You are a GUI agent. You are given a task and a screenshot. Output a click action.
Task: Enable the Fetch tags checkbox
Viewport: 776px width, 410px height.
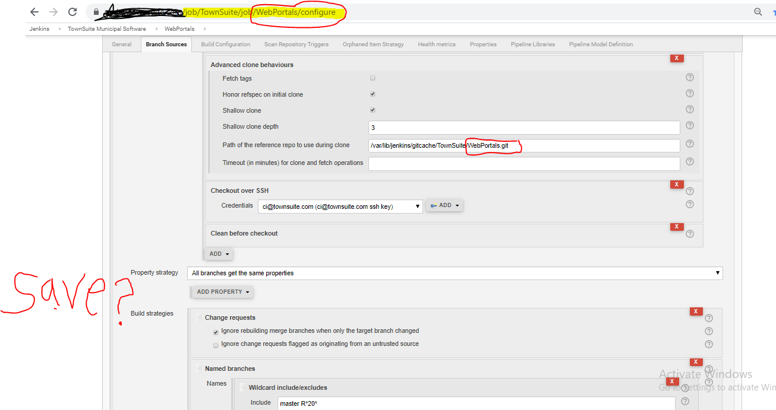[373, 78]
